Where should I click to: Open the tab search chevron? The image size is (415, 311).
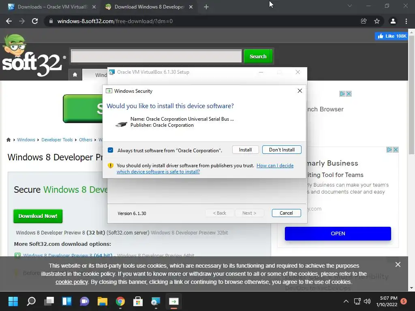(350, 6)
